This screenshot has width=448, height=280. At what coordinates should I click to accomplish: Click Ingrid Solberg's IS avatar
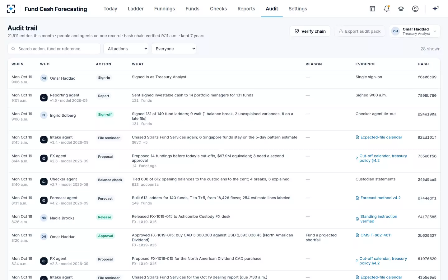pyautogui.click(x=44, y=115)
